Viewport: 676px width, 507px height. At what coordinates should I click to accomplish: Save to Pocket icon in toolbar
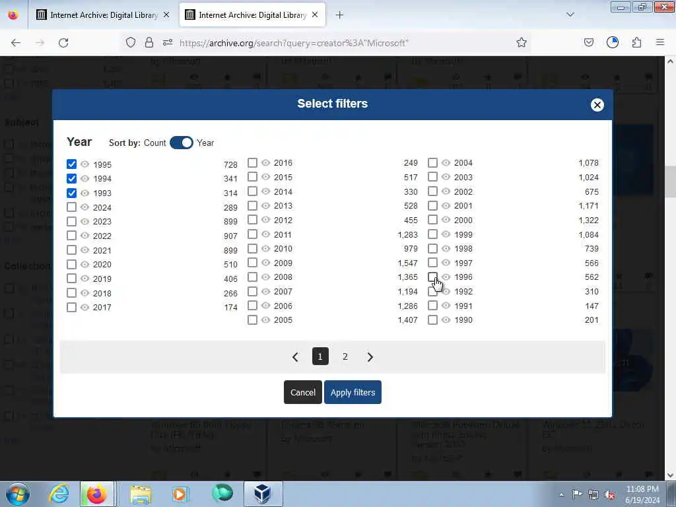[x=589, y=42]
